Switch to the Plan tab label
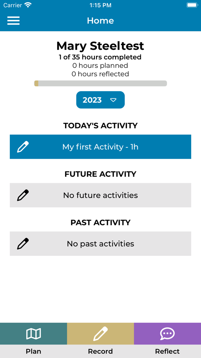Screen dimensions: 201x358 tap(33, 351)
